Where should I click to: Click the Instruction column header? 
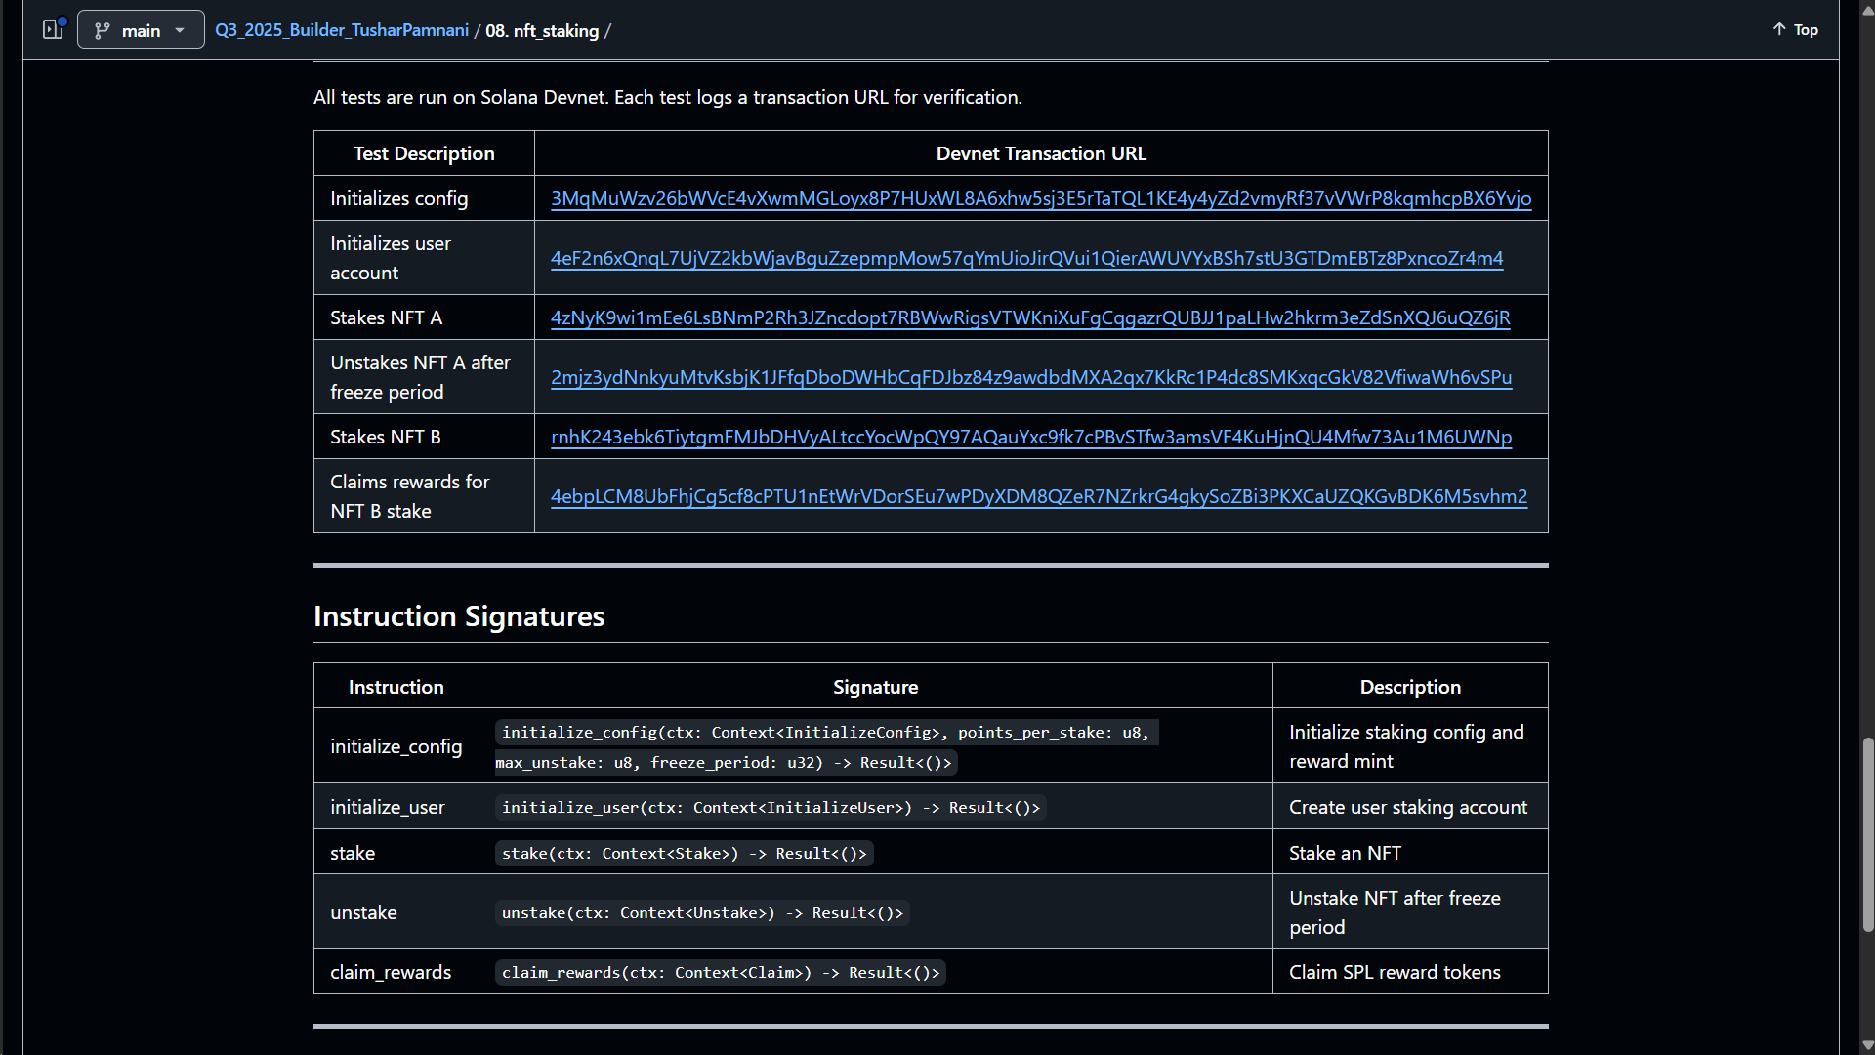click(396, 687)
